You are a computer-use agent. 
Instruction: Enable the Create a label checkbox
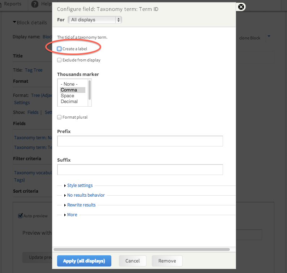point(59,49)
